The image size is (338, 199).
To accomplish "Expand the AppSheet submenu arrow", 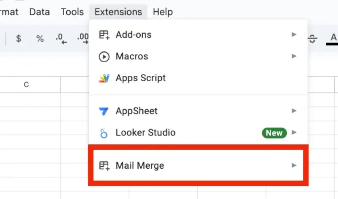I will (294, 111).
